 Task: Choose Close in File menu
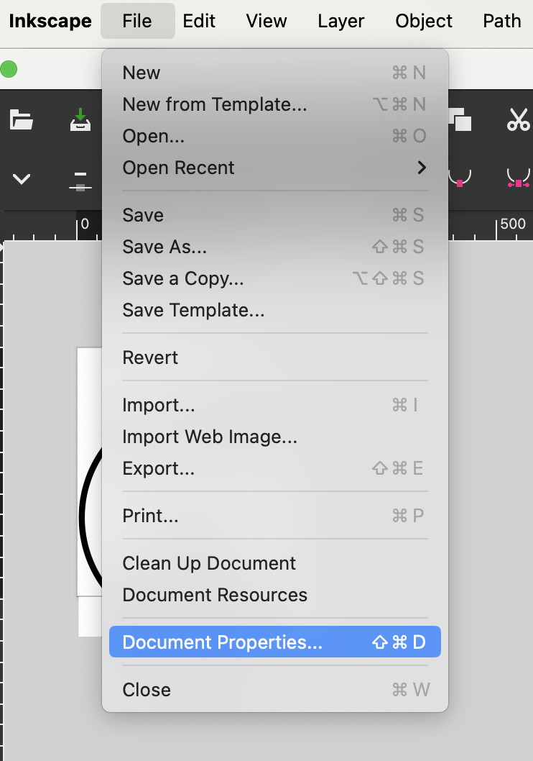tap(274, 690)
